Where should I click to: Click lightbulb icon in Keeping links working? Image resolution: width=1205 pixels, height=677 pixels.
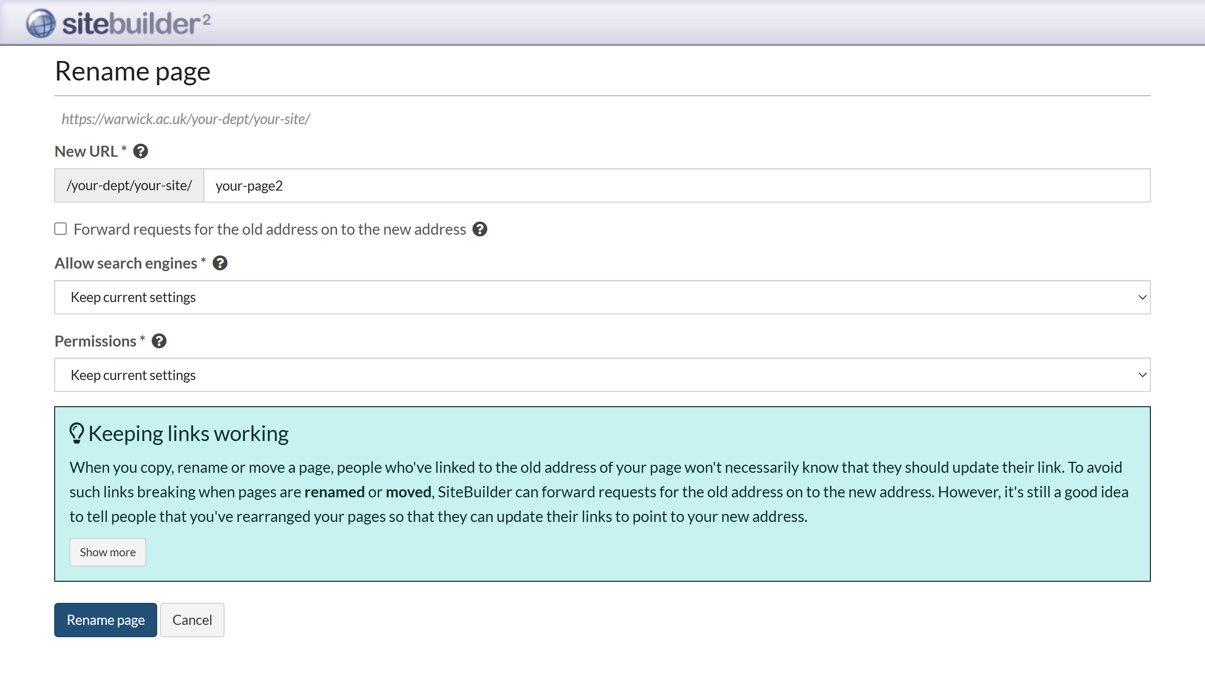tap(77, 433)
